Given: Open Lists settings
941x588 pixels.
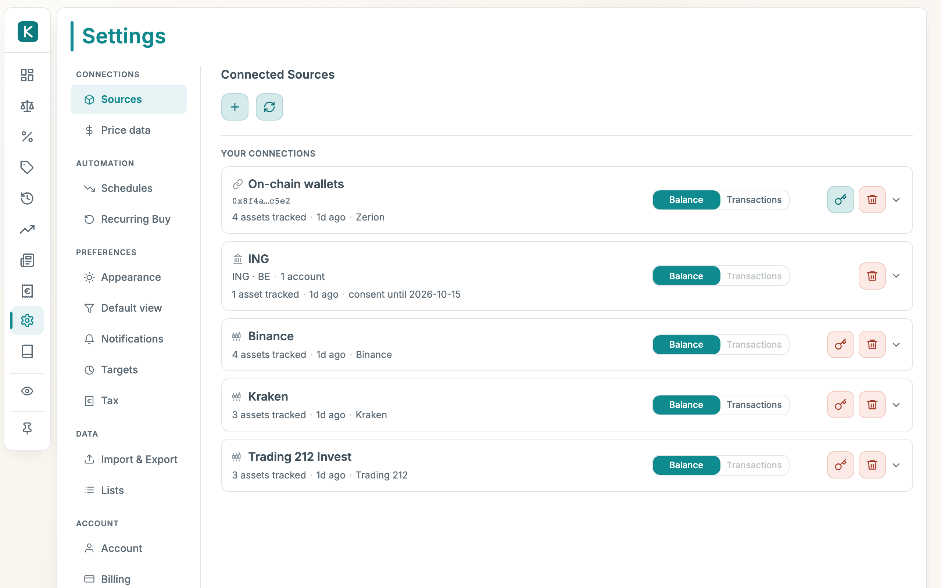Looking at the screenshot, I should coord(129,490).
